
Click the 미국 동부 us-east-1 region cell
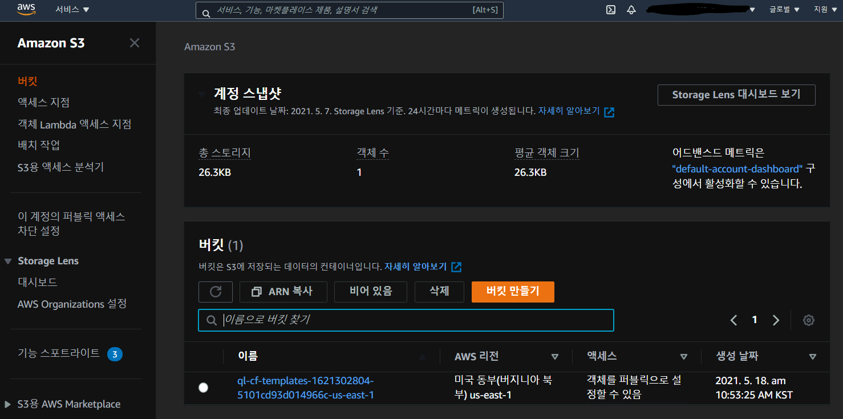(504, 388)
